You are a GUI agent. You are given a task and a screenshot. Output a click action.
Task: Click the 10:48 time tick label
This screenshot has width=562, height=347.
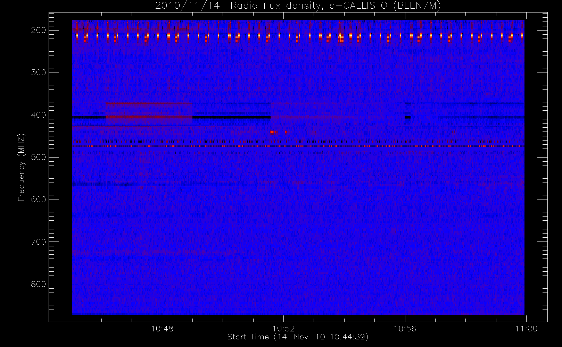tap(162, 329)
